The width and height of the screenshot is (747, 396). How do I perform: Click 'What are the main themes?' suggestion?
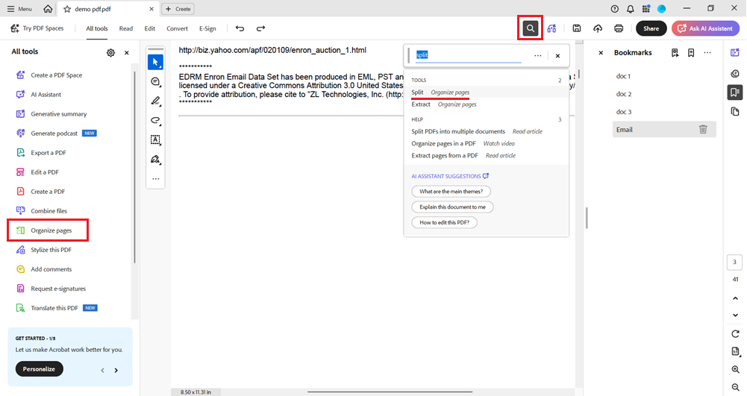(451, 192)
